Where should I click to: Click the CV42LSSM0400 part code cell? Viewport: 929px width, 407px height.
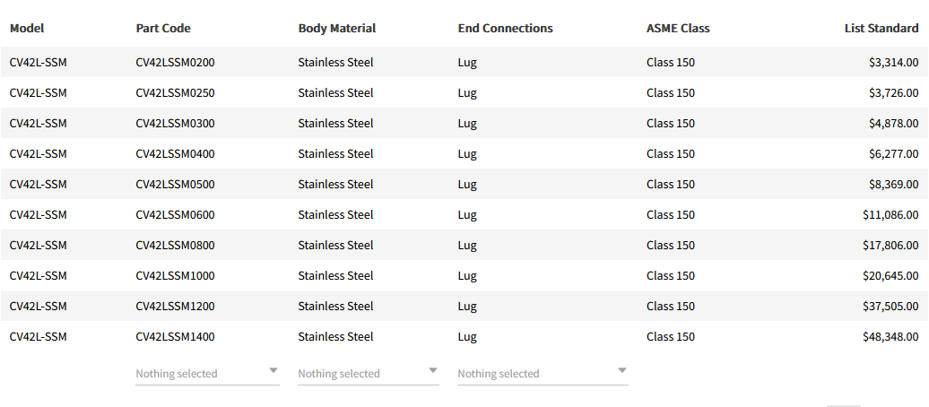(175, 154)
